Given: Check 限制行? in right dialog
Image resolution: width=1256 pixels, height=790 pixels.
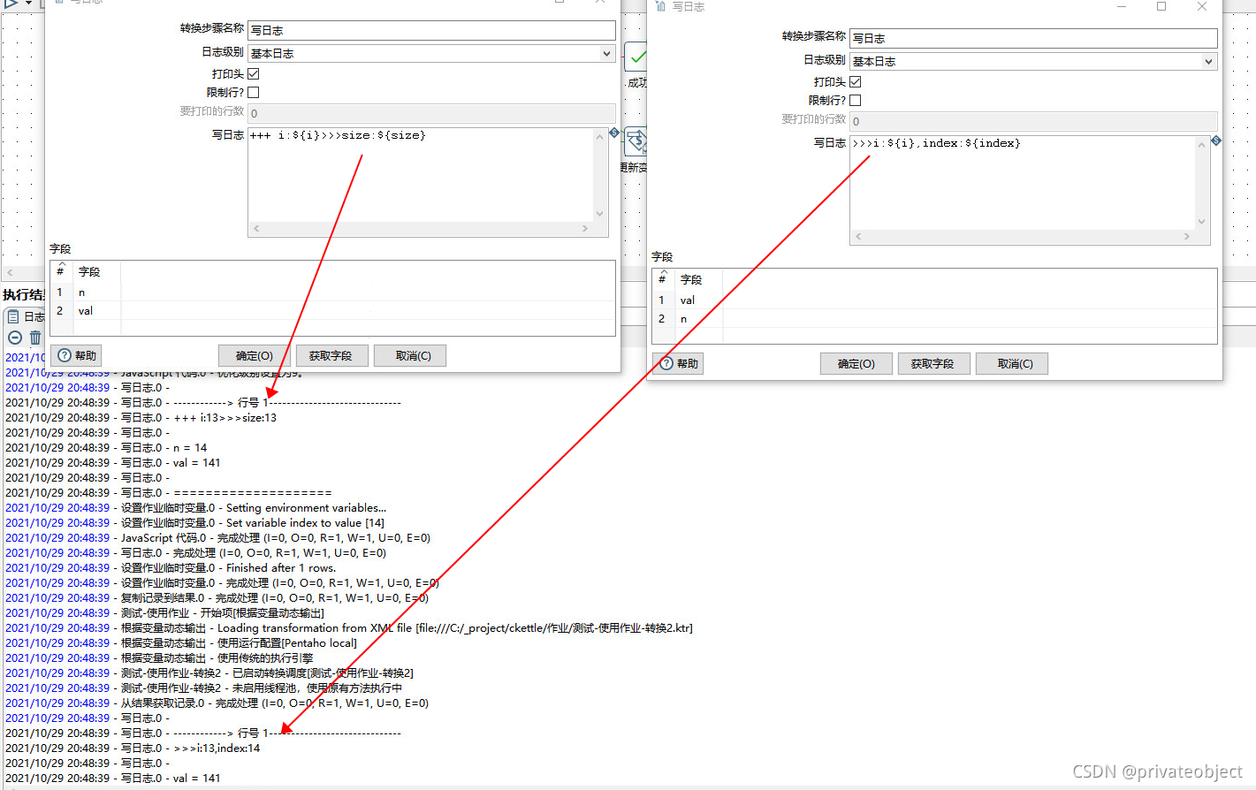Looking at the screenshot, I should [x=856, y=100].
